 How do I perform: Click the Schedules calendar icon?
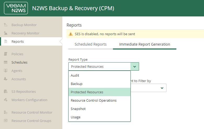(x=5, y=62)
